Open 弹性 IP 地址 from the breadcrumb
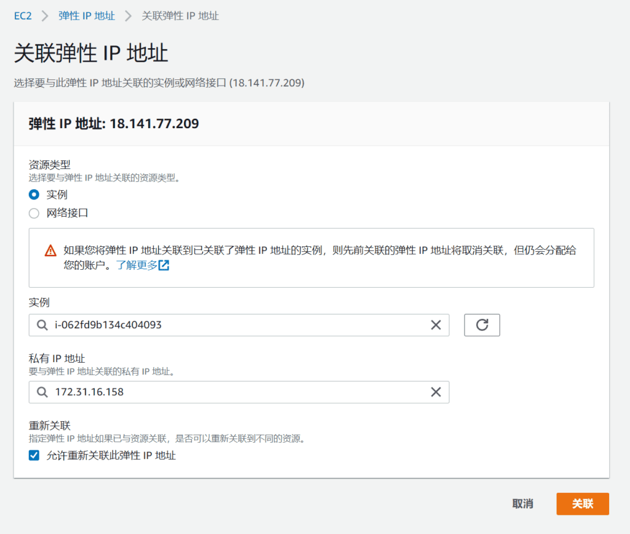Image resolution: width=630 pixels, height=534 pixels. [87, 15]
